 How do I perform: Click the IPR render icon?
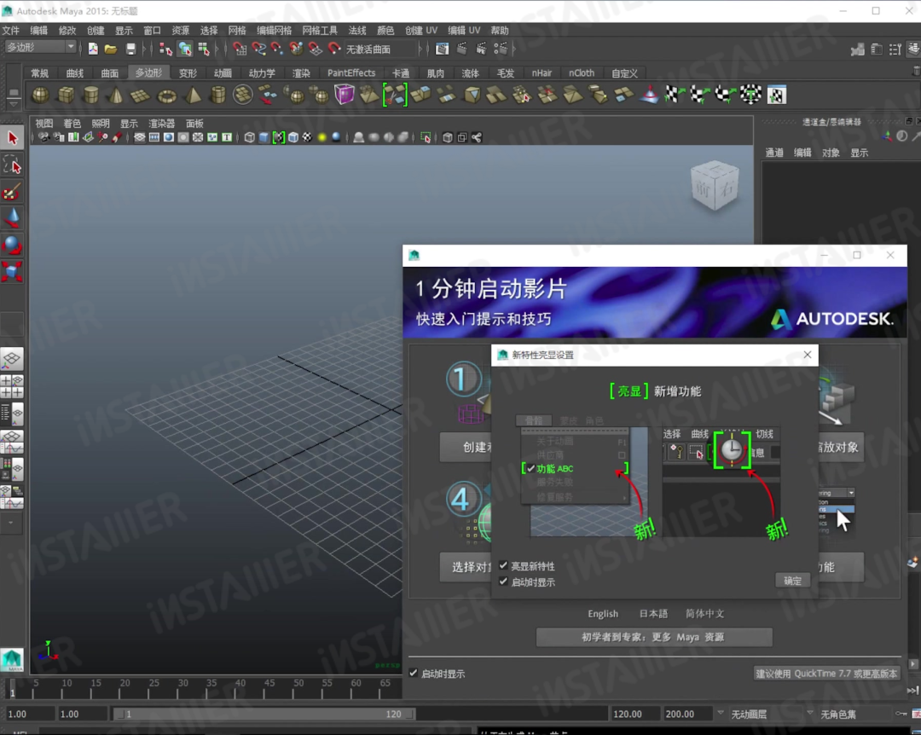pos(480,49)
